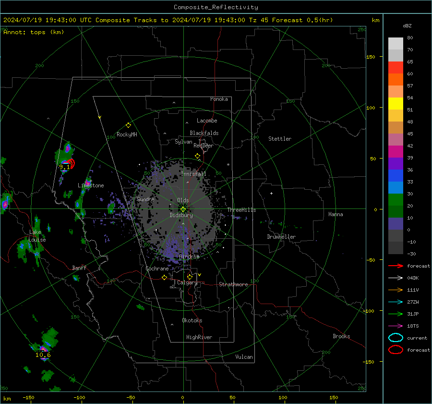The height and width of the screenshot is (404, 432).
Task: Click the storm top label 9.1
Action: [64, 167]
